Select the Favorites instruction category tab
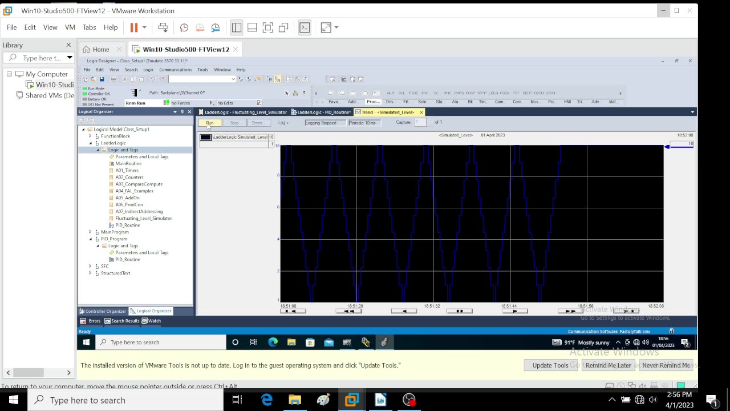 tap(334, 102)
